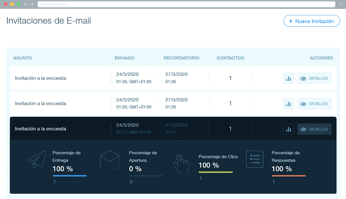346x199 pixels.
Task: Collapse the dark Invitación a la encuesta row
Action: click(x=41, y=129)
